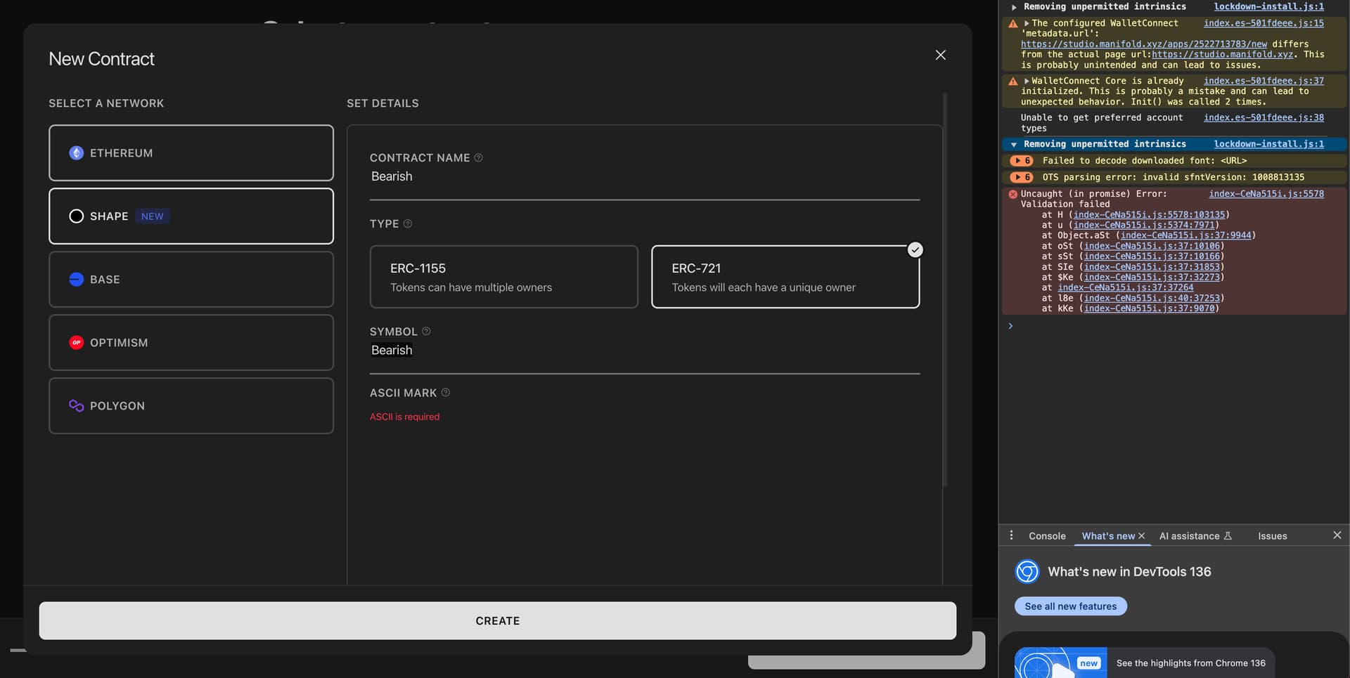Open Type help tooltip icon

point(408,223)
